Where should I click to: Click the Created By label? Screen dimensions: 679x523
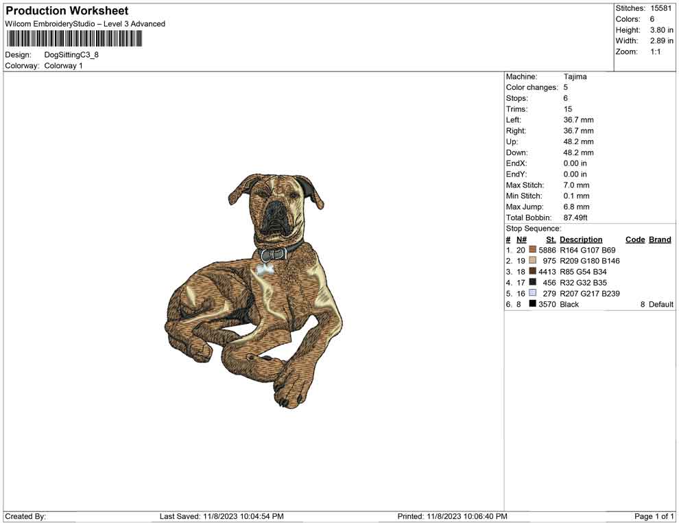pos(25,516)
